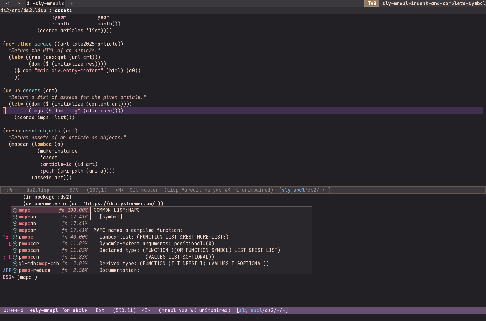Screen dimensions: 486x321
Task: Select the *sly-mreplx tab
Action: click(x=45, y=4)
